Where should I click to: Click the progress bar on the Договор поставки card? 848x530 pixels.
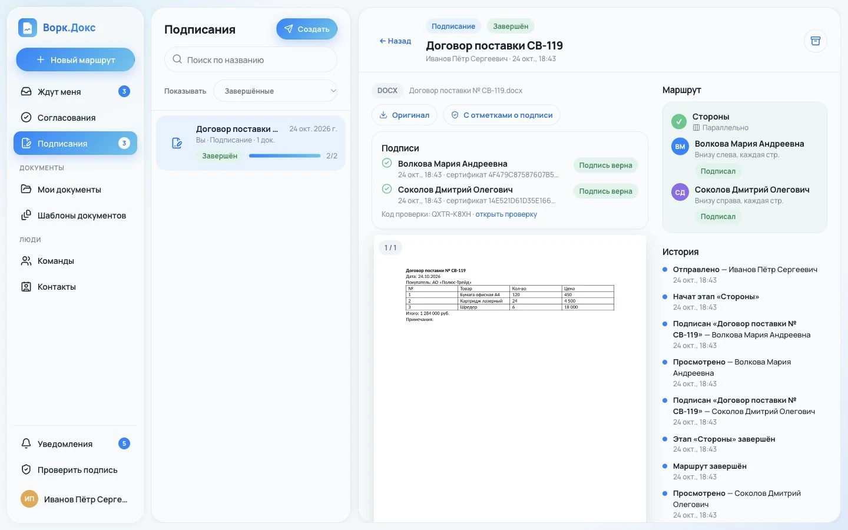pos(285,156)
